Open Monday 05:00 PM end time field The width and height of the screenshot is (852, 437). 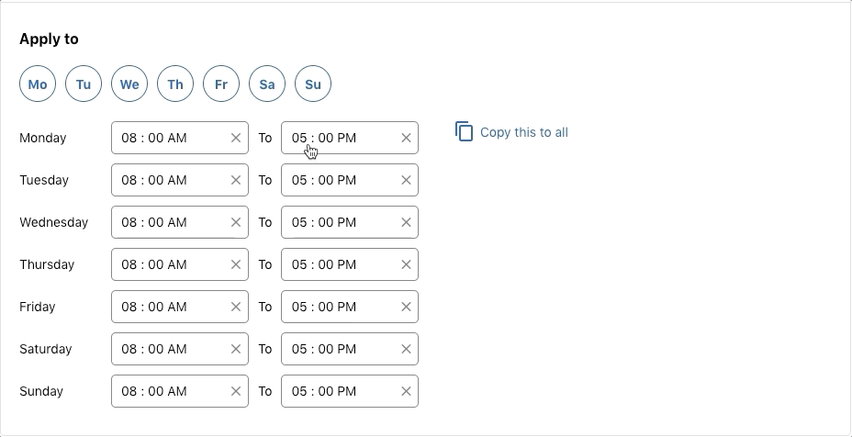tap(350, 138)
